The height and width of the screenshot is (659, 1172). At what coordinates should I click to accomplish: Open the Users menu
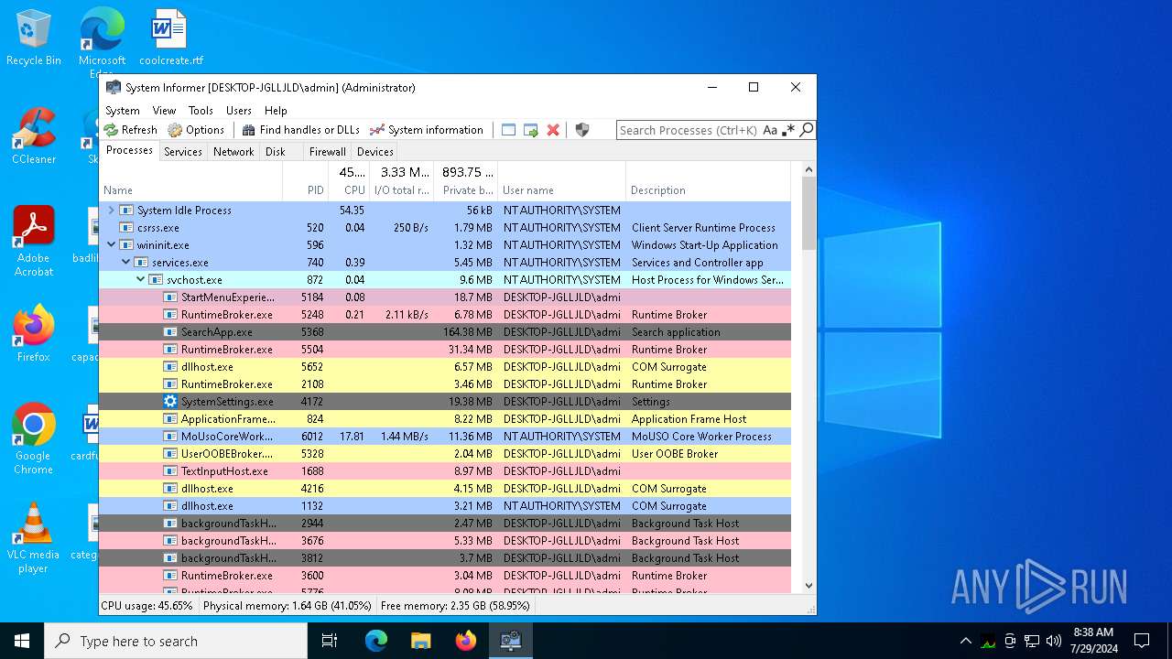pyautogui.click(x=239, y=110)
